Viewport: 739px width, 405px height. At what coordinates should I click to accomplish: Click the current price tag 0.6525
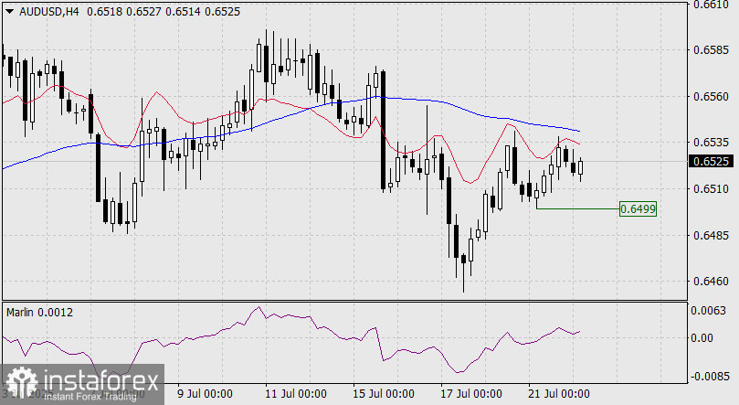[x=711, y=161]
